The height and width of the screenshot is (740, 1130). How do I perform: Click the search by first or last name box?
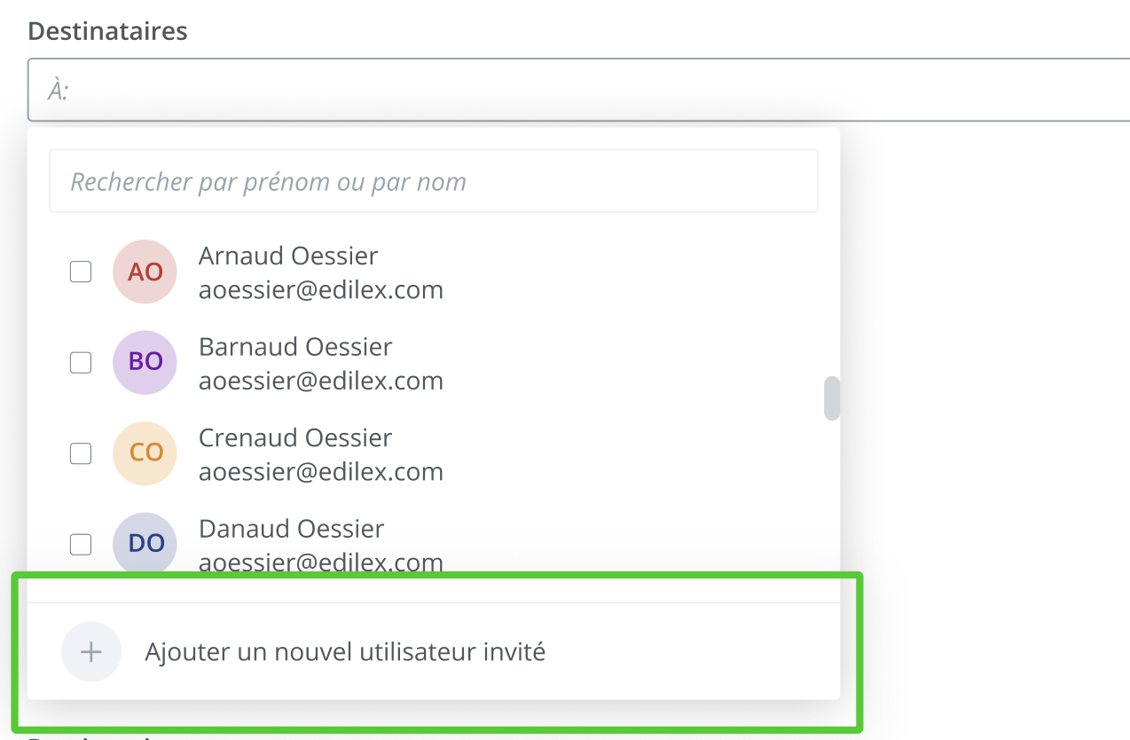pyautogui.click(x=433, y=182)
